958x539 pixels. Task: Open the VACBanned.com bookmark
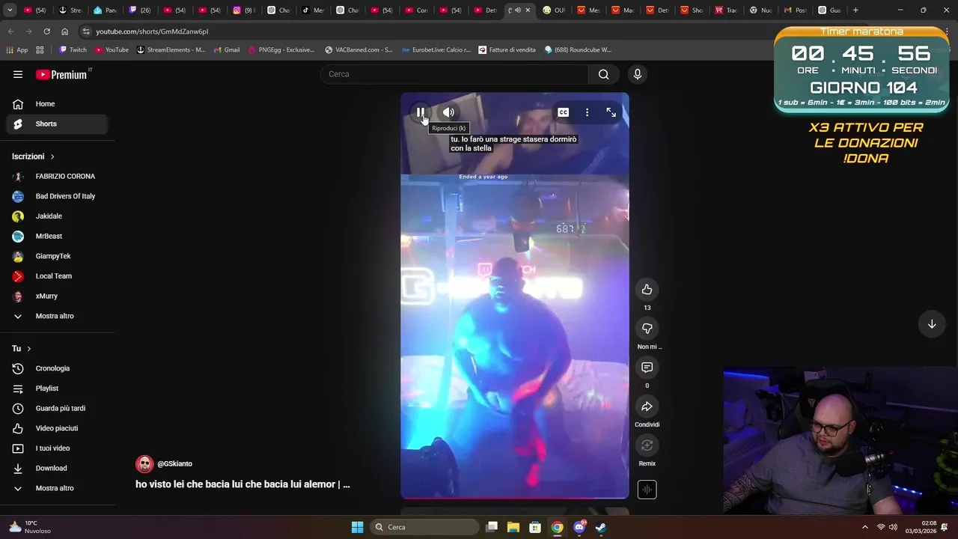(x=358, y=50)
